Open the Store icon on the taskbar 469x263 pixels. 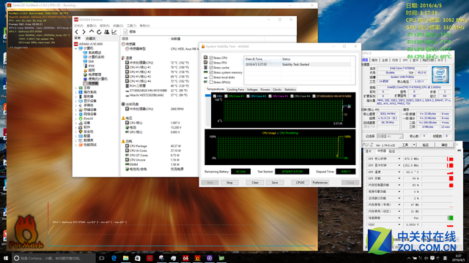138,258
